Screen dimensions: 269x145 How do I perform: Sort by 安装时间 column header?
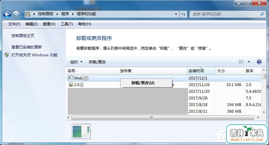pos(201,71)
